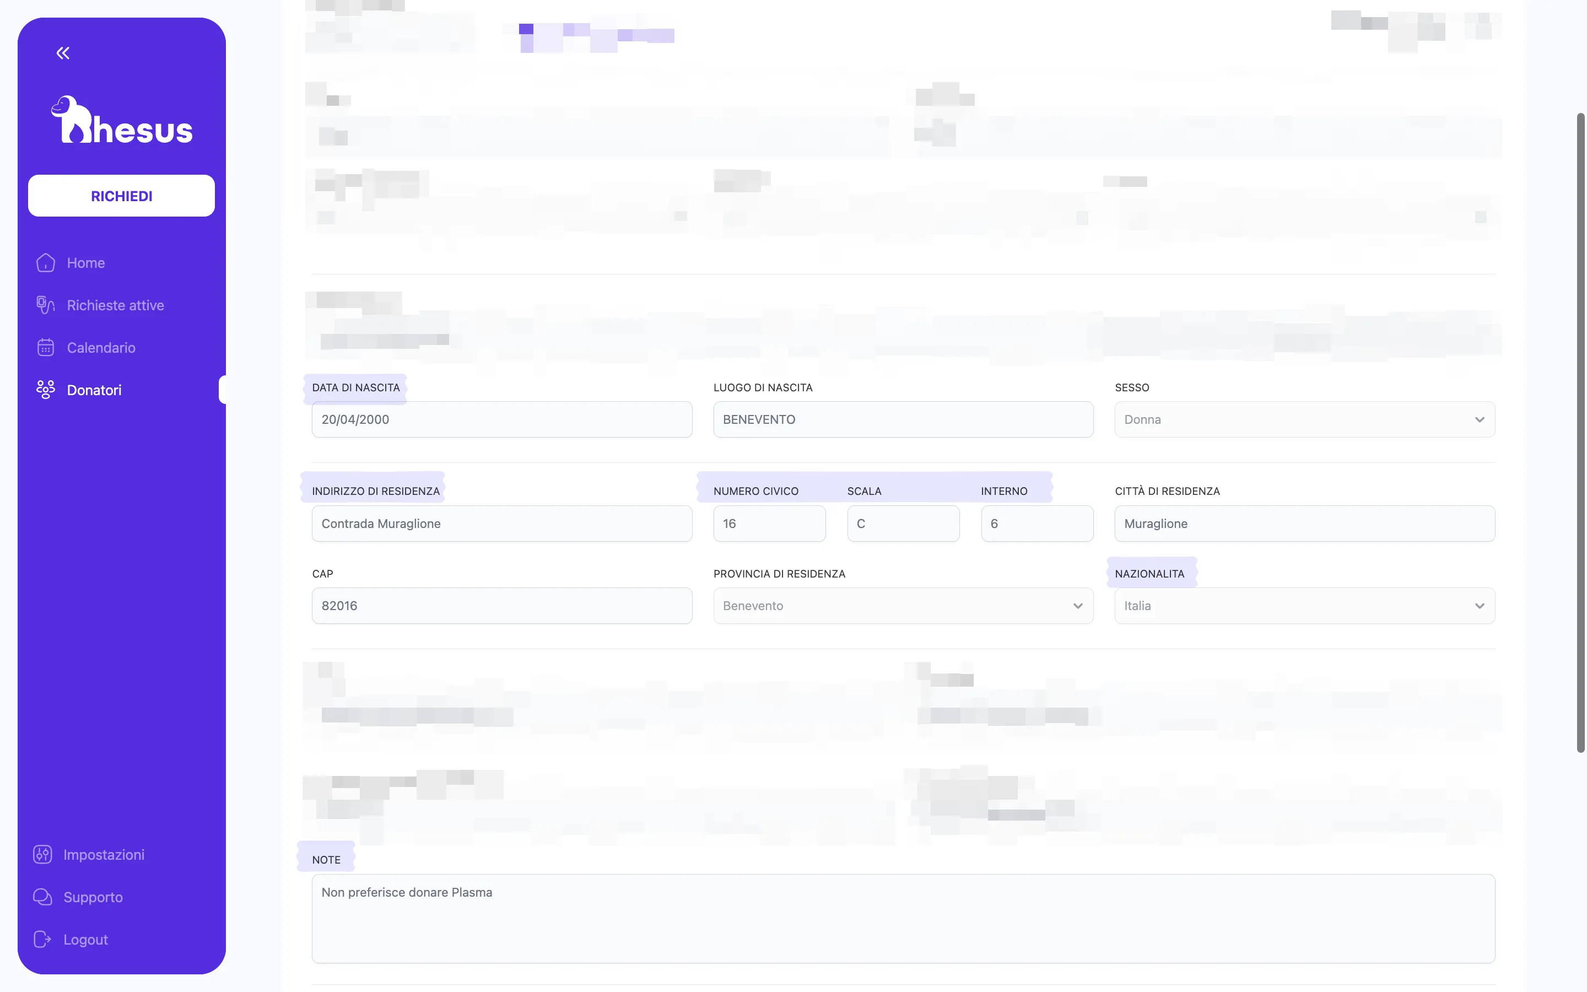1587x992 pixels.
Task: Click the RICHIEDI button
Action: click(x=121, y=195)
